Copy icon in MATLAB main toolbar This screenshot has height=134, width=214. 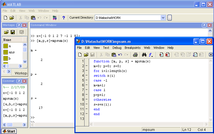(x=27, y=17)
